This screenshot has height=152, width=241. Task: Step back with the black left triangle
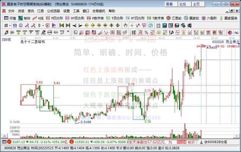tap(74, 26)
